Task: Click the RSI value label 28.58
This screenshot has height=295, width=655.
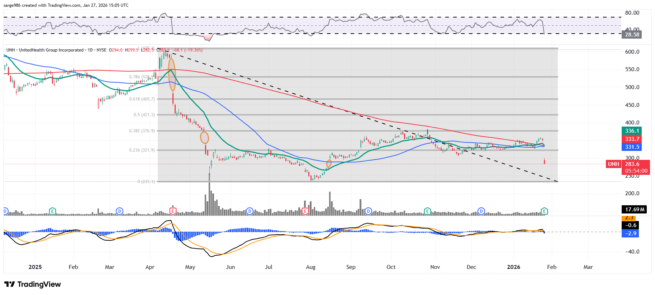Action: pyautogui.click(x=632, y=35)
